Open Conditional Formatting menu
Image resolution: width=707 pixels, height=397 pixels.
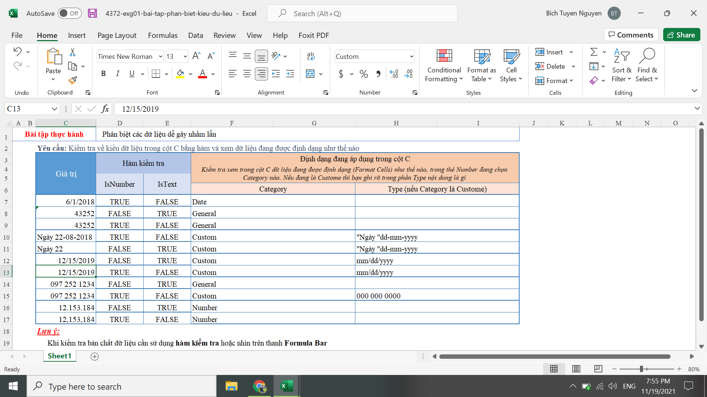(x=444, y=66)
